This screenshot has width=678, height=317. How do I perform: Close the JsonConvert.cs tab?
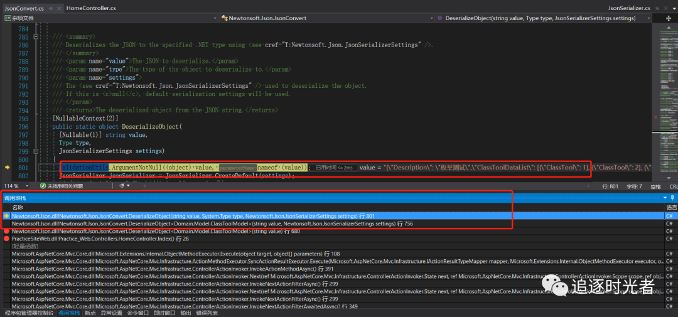[59, 8]
